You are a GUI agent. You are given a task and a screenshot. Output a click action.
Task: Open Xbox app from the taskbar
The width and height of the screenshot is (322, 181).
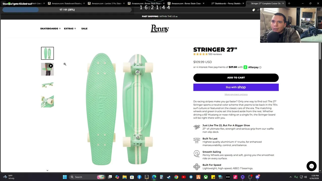pos(206,177)
